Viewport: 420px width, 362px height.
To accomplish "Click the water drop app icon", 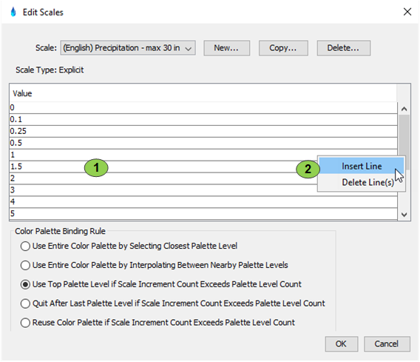I will coord(13,12).
